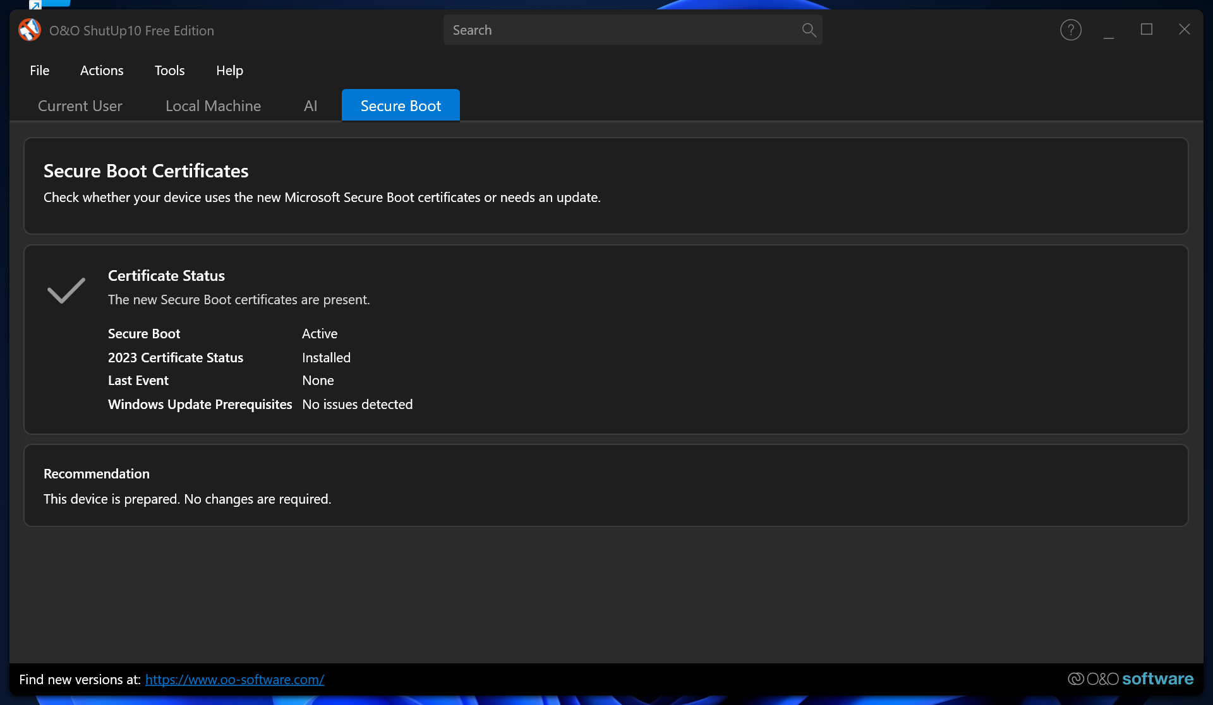Switch to the Local Machine tab
The width and height of the screenshot is (1213, 705).
(x=213, y=105)
